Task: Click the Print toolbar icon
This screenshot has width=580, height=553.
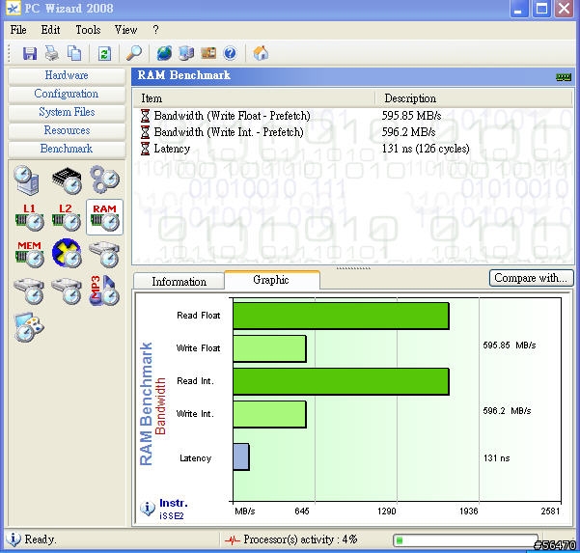Action: pos(52,53)
